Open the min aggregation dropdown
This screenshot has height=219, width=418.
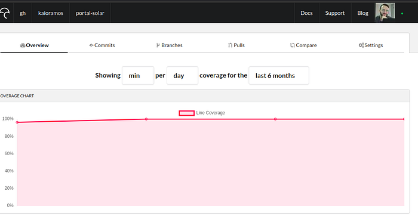138,76
